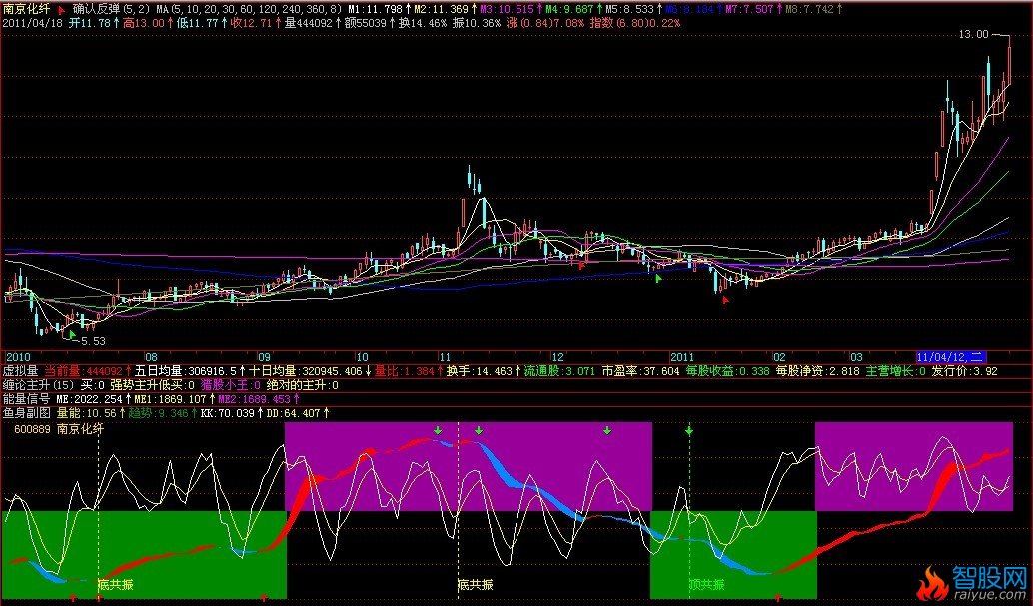Image resolution: width=1033 pixels, height=606 pixels.
Task: Click the 指数(6.80)0.22% index value
Action: pyautogui.click(x=635, y=23)
